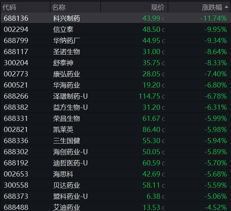Select stock code 002653
The height and width of the screenshot is (211, 231).
16,174
